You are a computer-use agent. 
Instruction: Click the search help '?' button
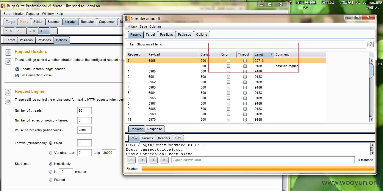tap(131, 160)
